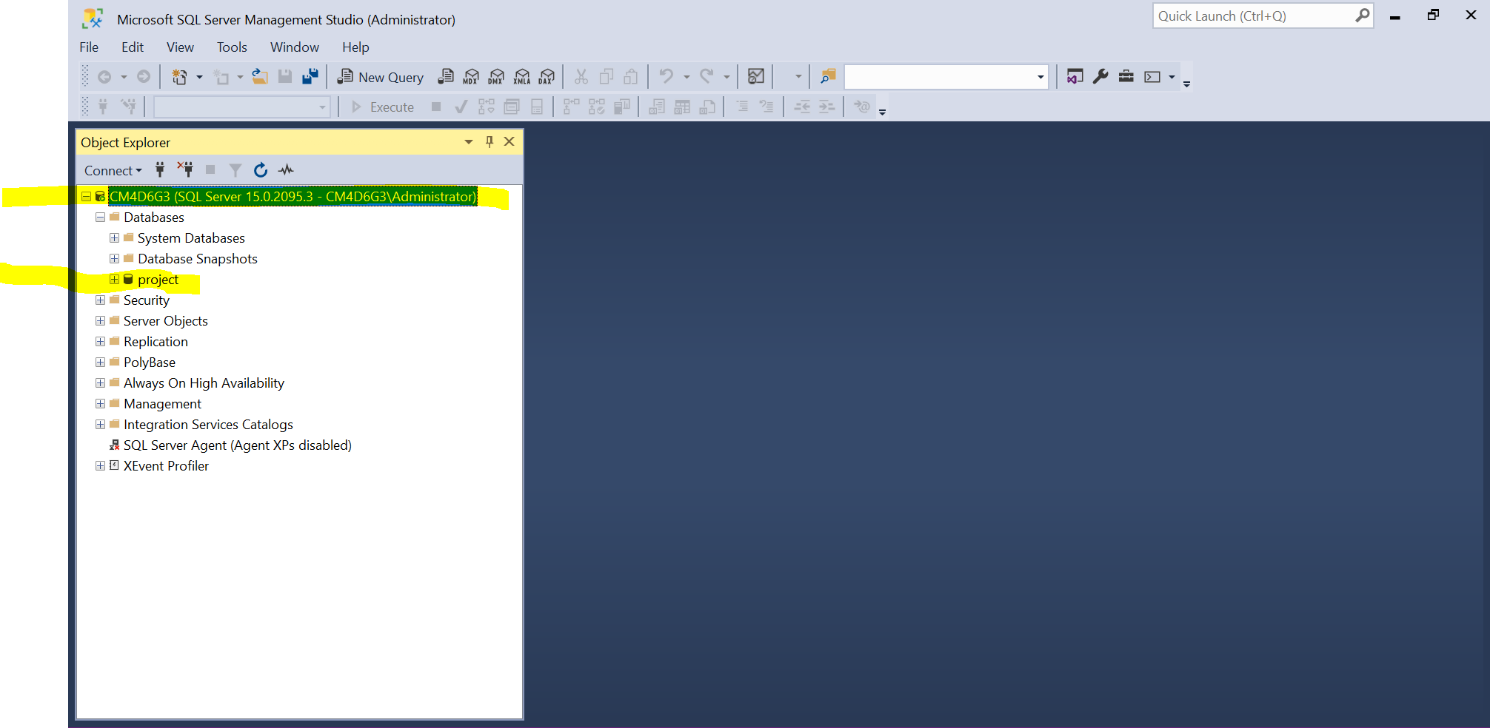
Task: Expand Always On High Availability folder
Action: click(100, 383)
